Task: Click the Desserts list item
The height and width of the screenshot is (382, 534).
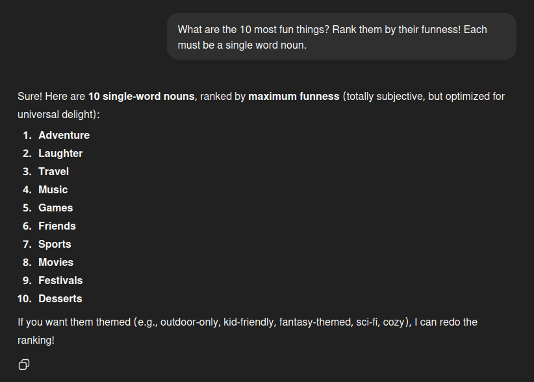Action: click(60, 298)
